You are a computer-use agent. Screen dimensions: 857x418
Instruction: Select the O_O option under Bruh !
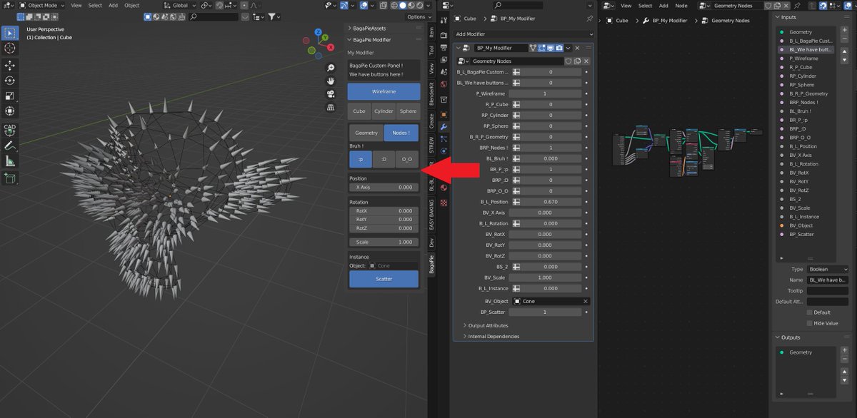coord(407,159)
